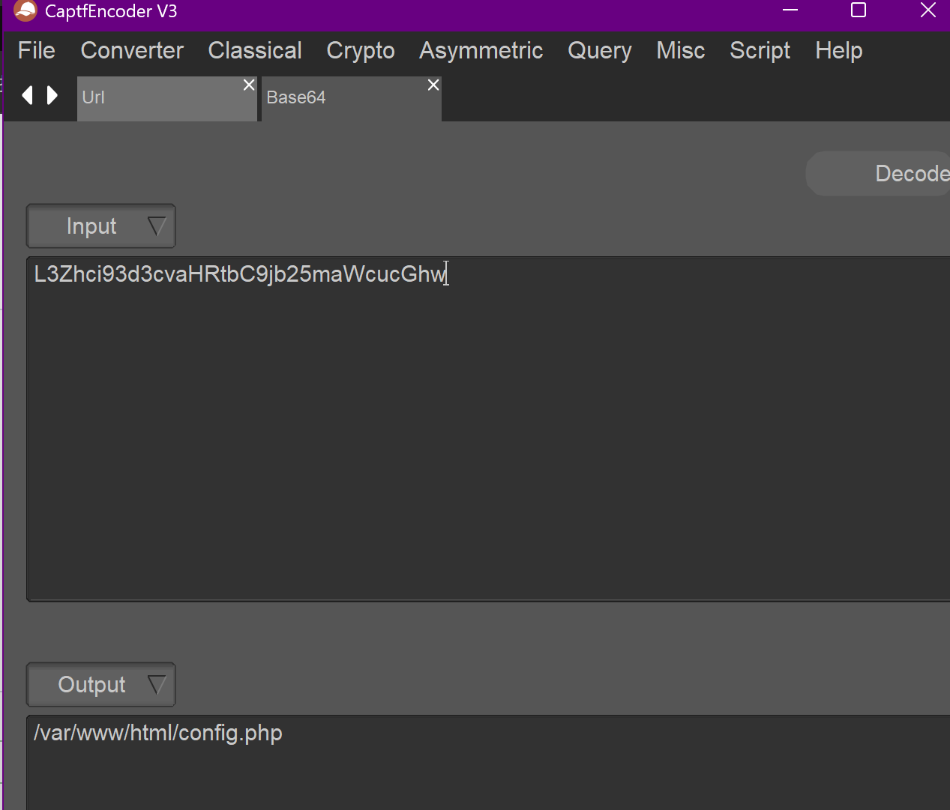This screenshot has width=950, height=810.
Task: Expand the Input dropdown
Action: pos(101,226)
